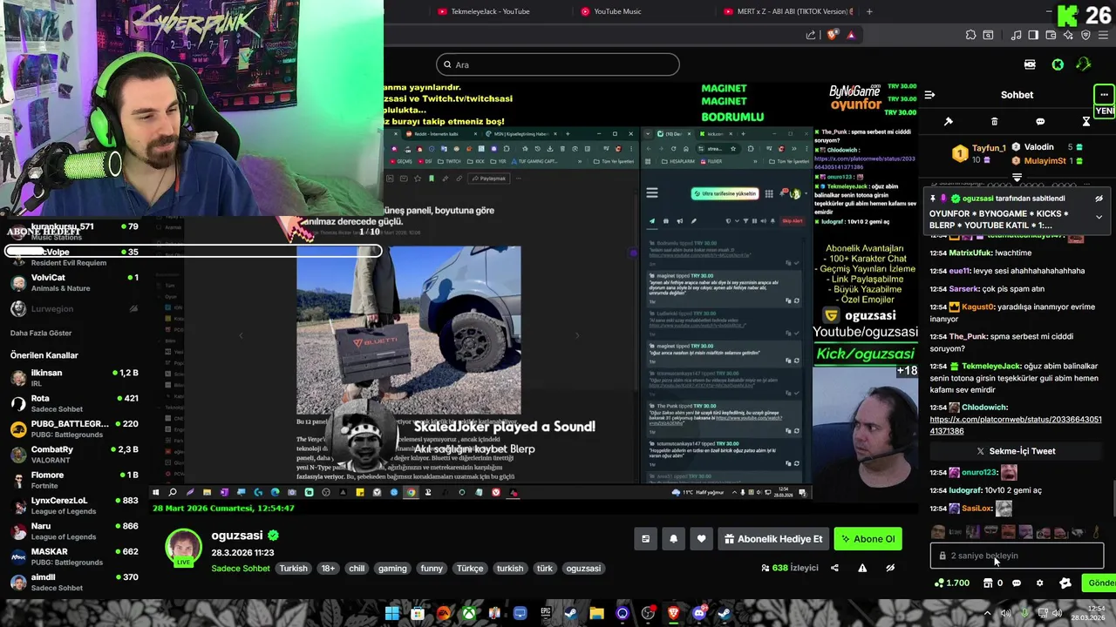Viewport: 1116px width, 627px height.
Task: Toggle the notification bell for oguzsasi
Action: [x=673, y=539]
